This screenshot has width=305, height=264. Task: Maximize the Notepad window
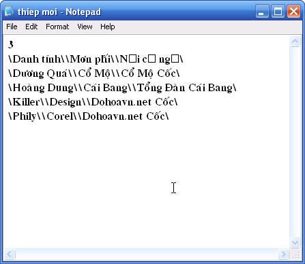[278, 11]
